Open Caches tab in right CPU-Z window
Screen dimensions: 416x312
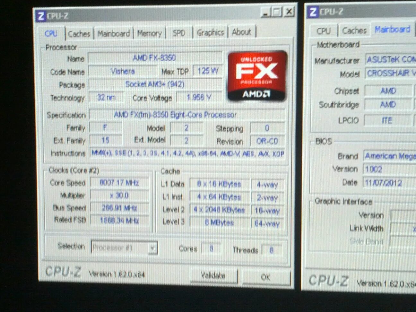(354, 30)
